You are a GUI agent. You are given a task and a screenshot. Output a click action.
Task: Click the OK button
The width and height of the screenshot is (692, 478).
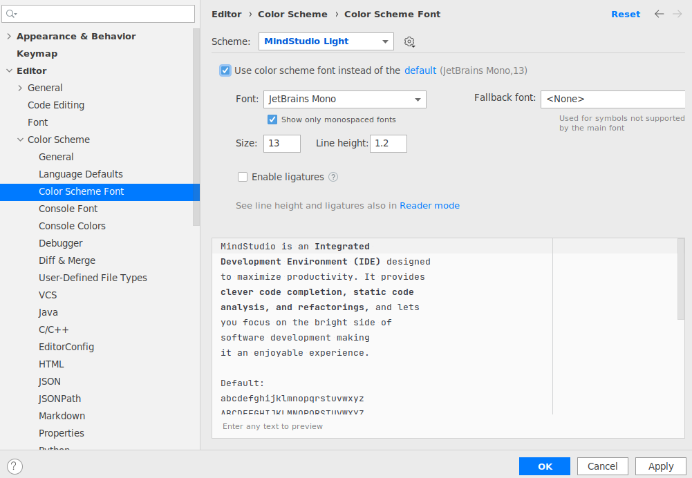pos(545,466)
